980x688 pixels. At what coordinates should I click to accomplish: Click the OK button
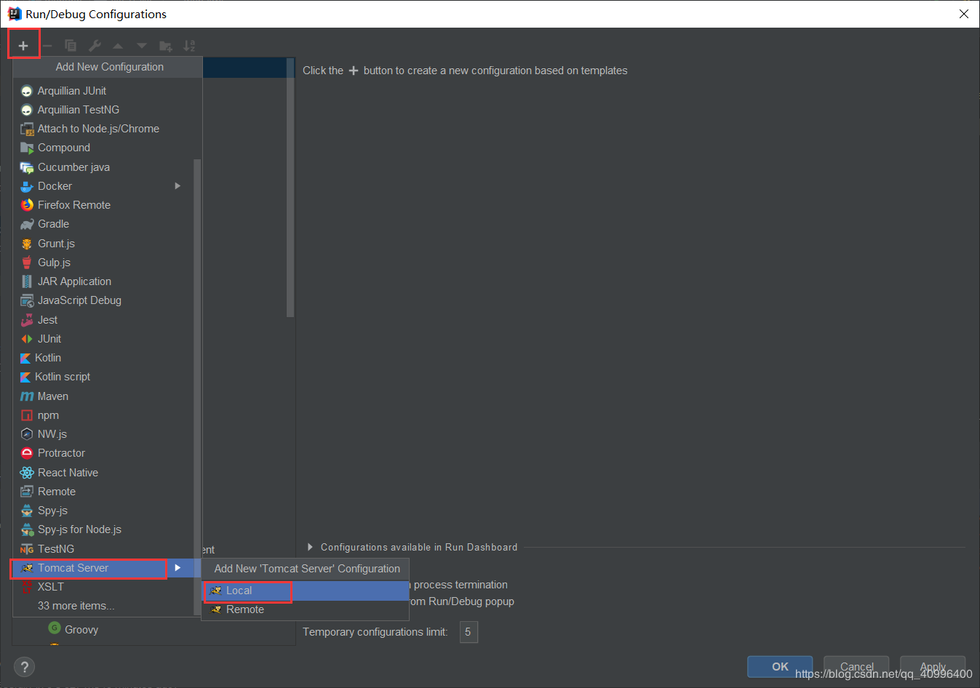[780, 666]
